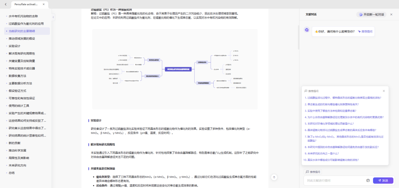The height and width of the screenshot is (188, 399).
Task: Click the chatbot avatar icon
Action: pyautogui.click(x=307, y=30)
